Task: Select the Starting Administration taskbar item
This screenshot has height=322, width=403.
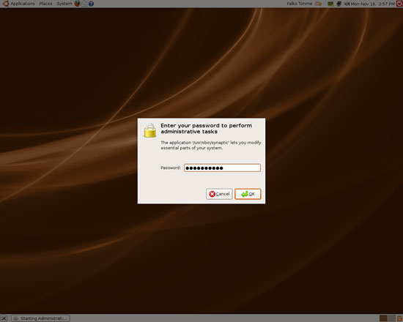Action: pos(40,318)
